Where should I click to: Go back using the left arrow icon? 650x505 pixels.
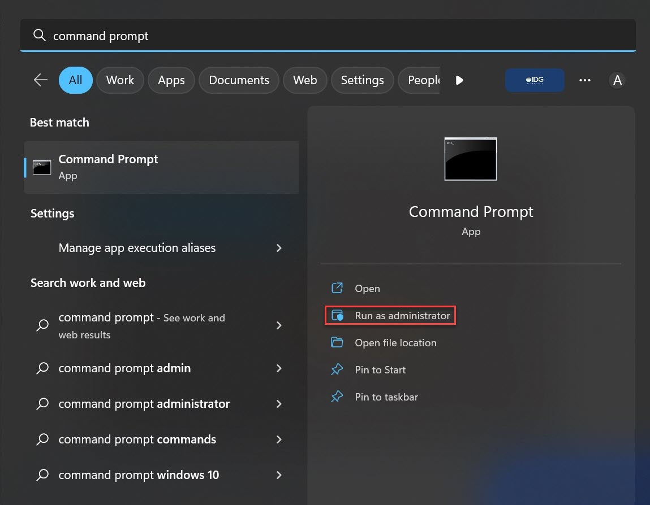[x=41, y=80]
